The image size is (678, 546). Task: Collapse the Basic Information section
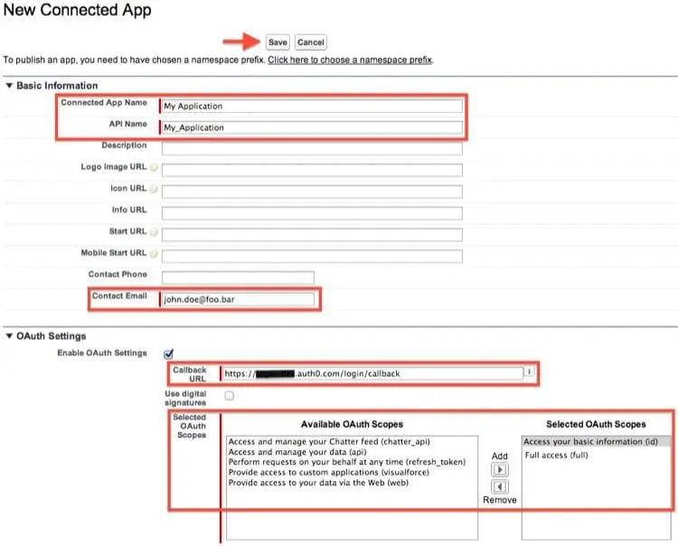tap(10, 86)
